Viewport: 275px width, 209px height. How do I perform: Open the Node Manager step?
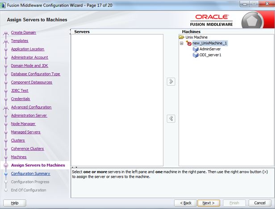click(x=23, y=124)
